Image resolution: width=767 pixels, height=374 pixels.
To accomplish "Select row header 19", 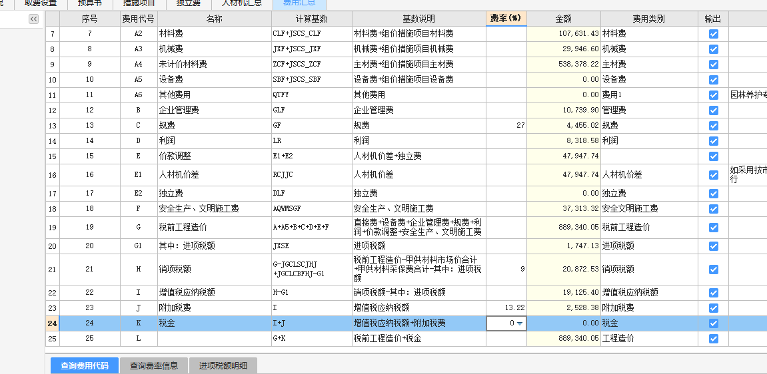I will [x=53, y=228].
